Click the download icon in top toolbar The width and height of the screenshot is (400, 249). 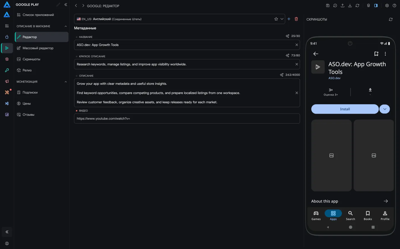tap(350, 6)
